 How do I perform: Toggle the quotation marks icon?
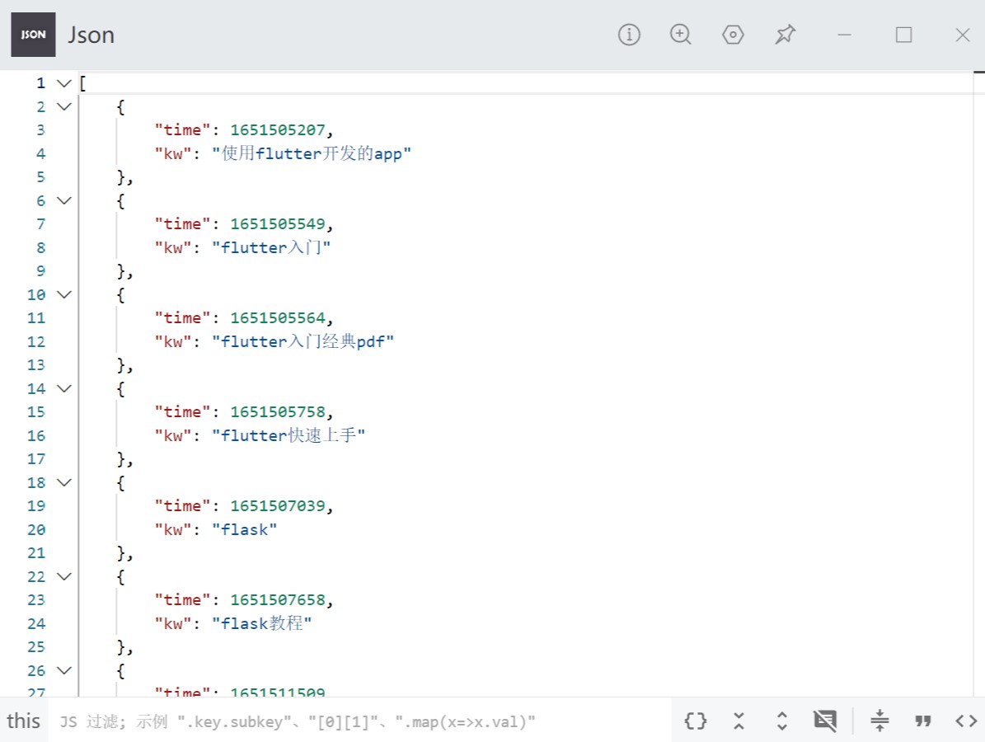pos(923,721)
